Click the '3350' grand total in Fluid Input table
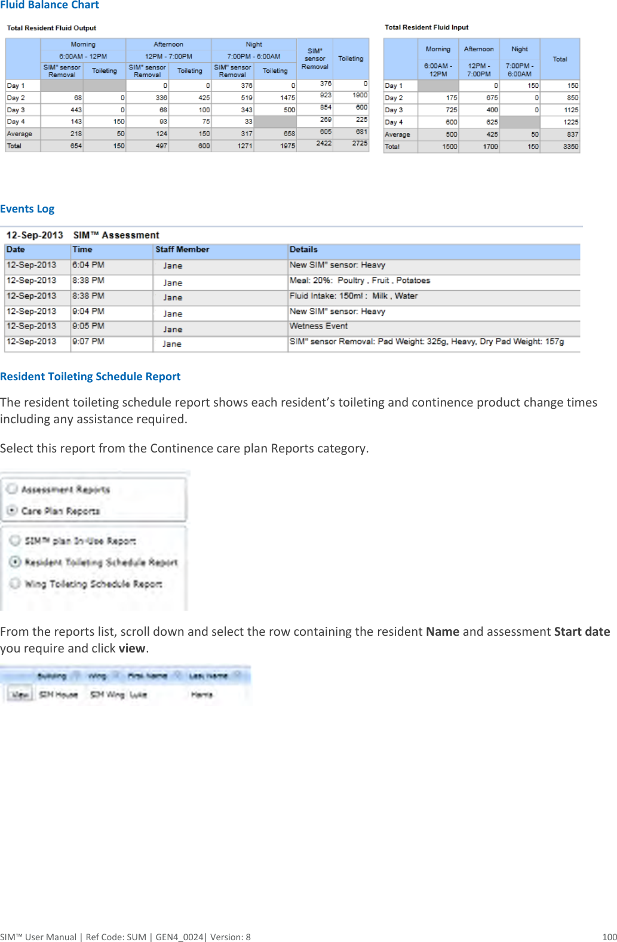The width and height of the screenshot is (617, 942). (570, 146)
